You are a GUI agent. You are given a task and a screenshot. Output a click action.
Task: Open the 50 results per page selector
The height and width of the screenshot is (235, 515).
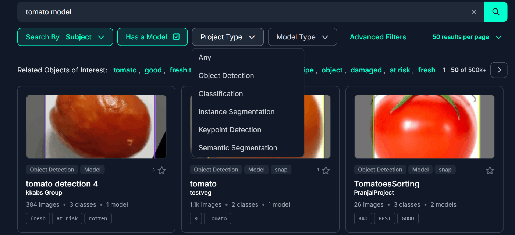click(467, 37)
